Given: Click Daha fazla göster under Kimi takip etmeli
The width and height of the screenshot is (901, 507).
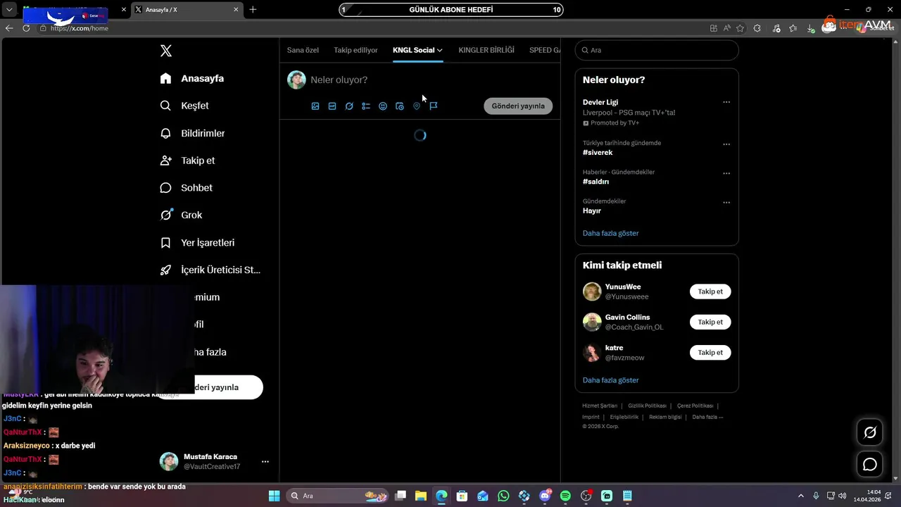Looking at the screenshot, I should pos(610,380).
